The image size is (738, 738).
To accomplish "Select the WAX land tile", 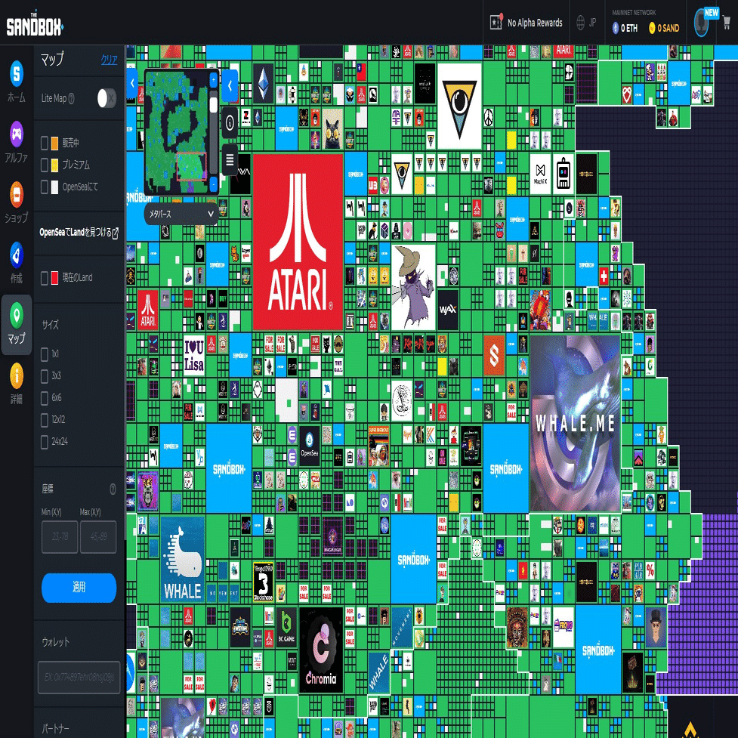I will (448, 309).
